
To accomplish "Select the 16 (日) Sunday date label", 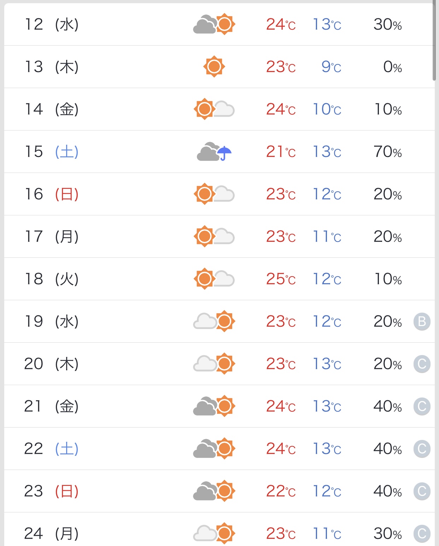I will [52, 194].
